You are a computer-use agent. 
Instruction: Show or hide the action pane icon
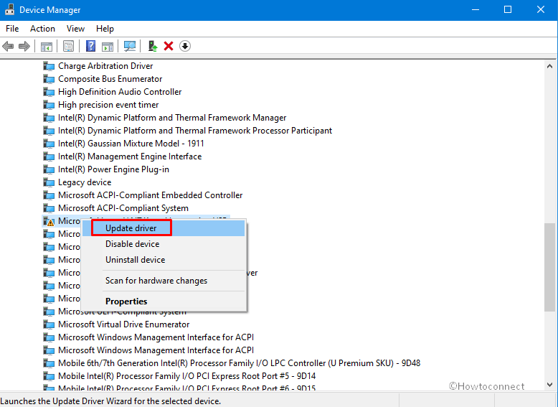pos(108,46)
